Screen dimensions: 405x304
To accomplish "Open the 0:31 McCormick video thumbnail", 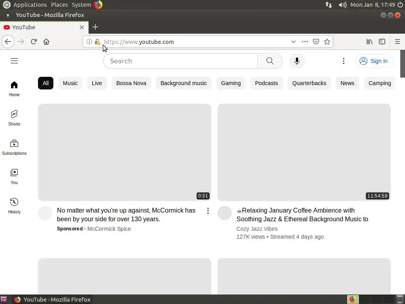I will coord(125,152).
